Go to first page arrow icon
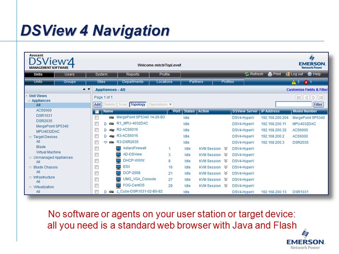This screenshot has width=339, height=254. tap(299, 97)
